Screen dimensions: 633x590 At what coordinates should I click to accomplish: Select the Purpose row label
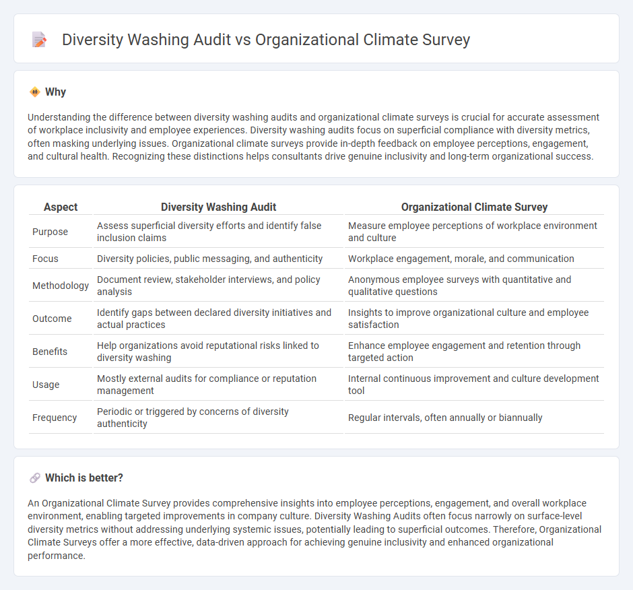click(50, 232)
